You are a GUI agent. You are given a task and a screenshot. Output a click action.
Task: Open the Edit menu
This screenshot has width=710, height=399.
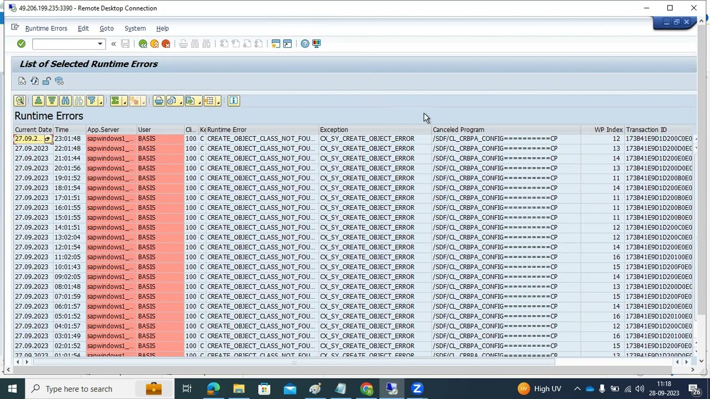pyautogui.click(x=83, y=28)
